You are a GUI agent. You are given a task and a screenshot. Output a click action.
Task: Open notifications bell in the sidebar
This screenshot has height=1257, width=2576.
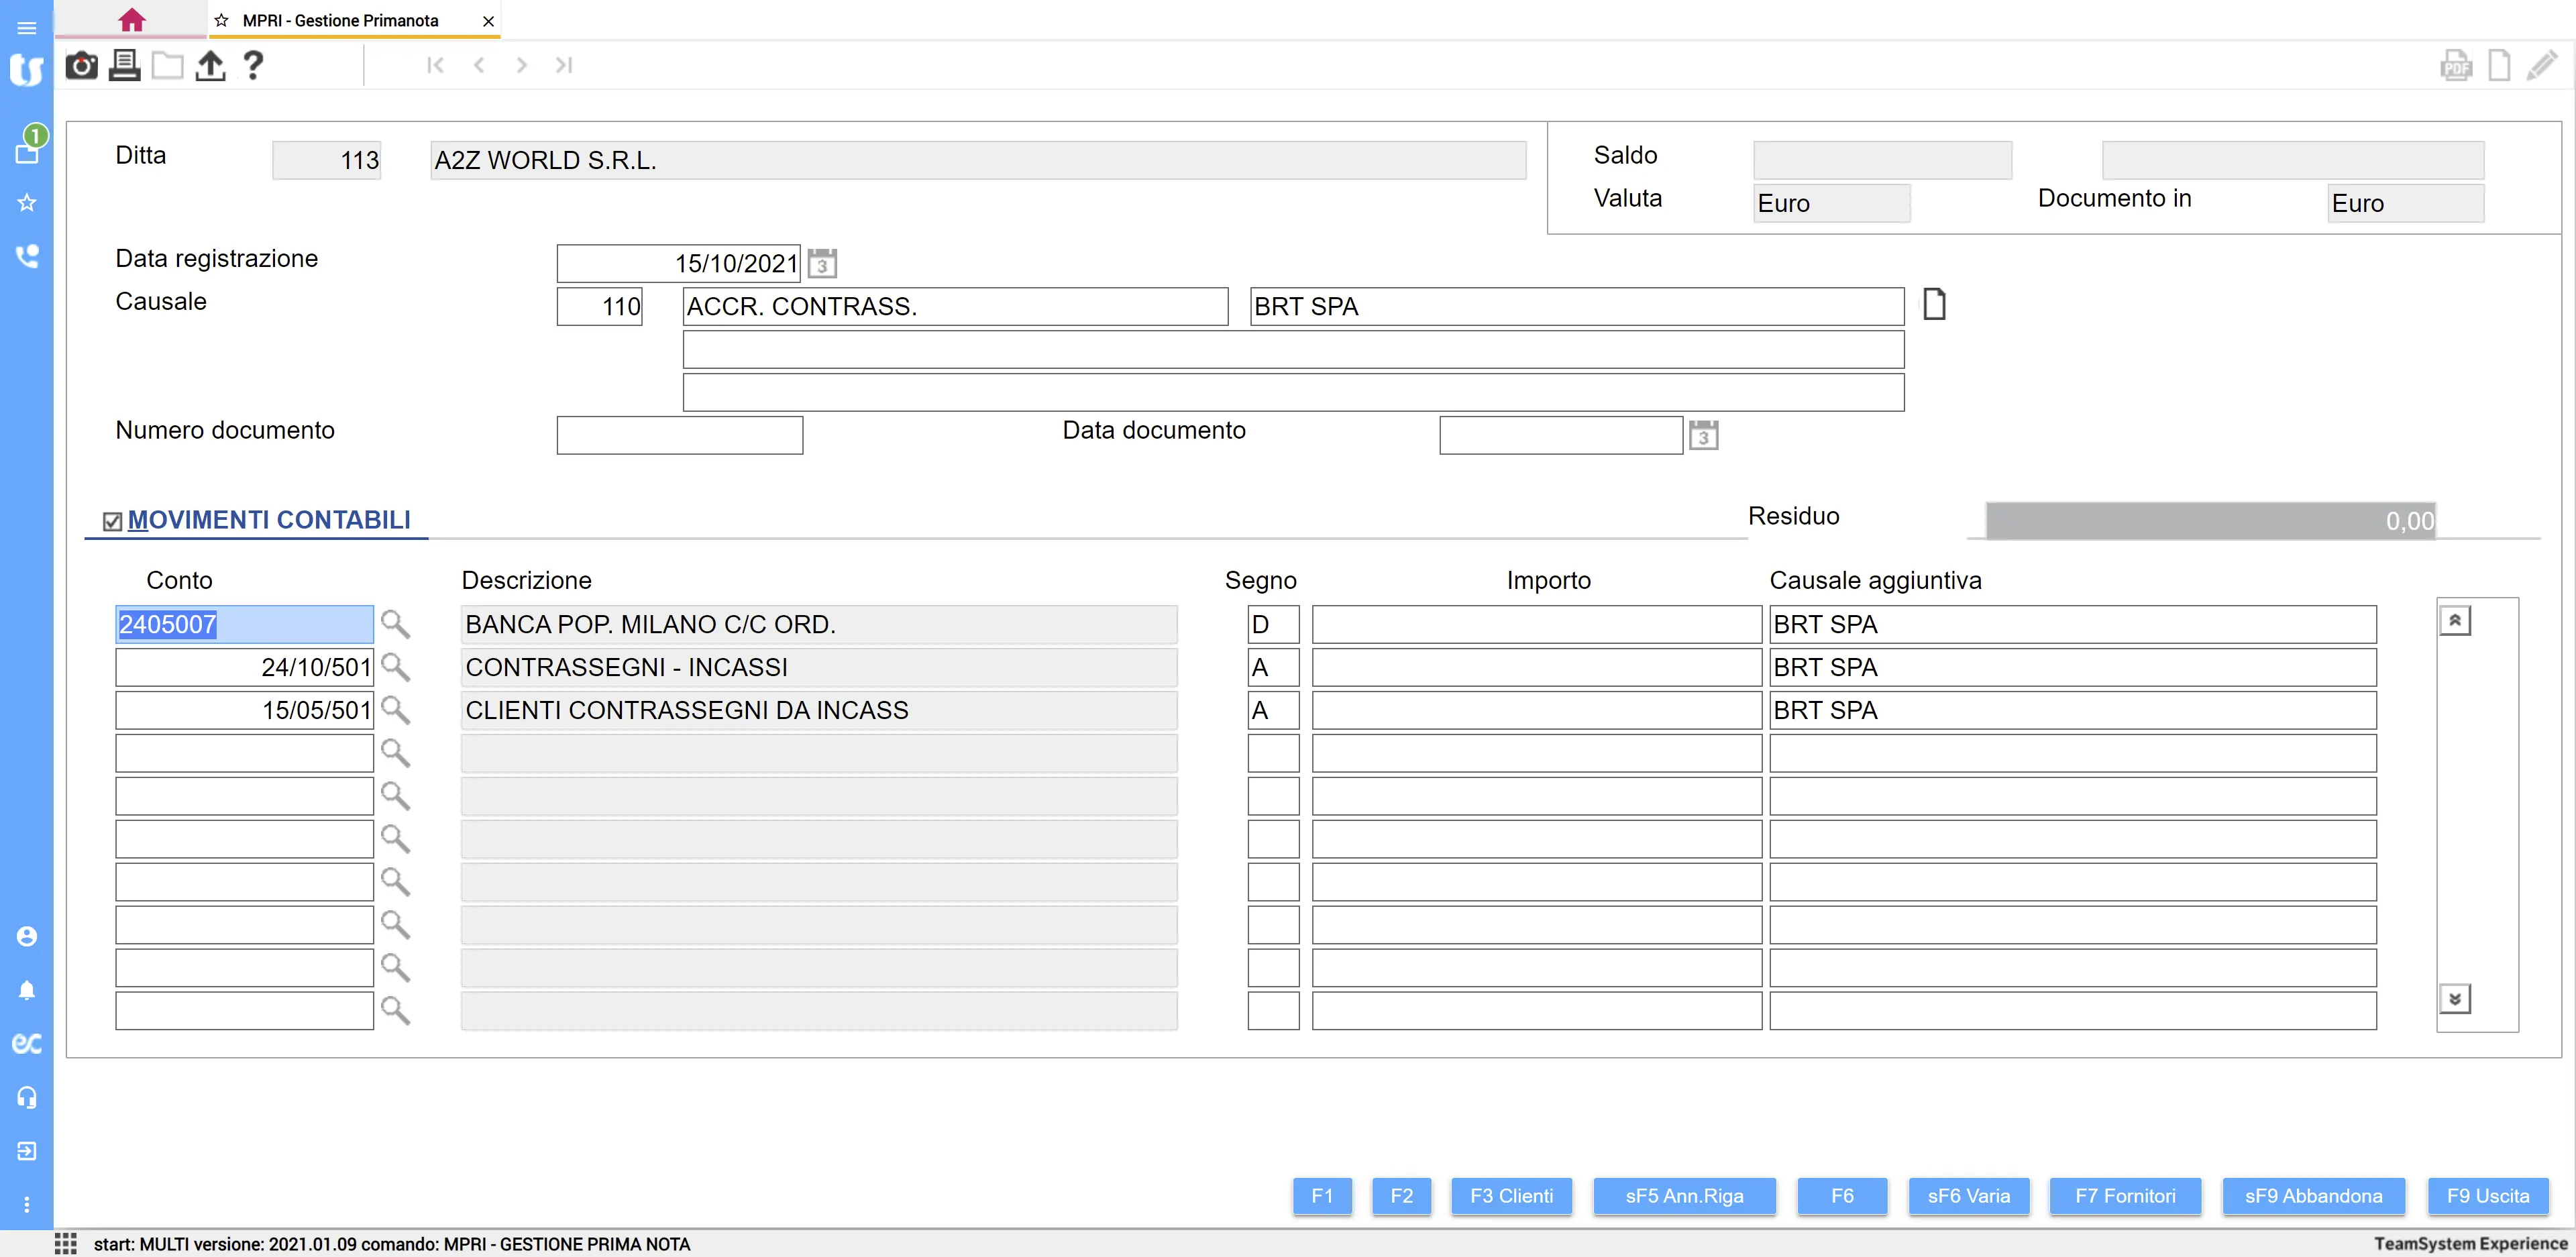(27, 990)
